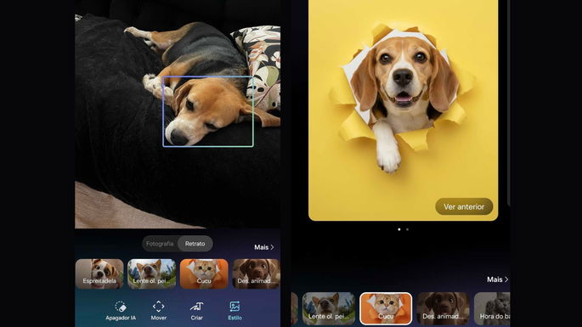Open the Criar drawing tool
The width and height of the screenshot is (582, 327).
click(x=196, y=311)
